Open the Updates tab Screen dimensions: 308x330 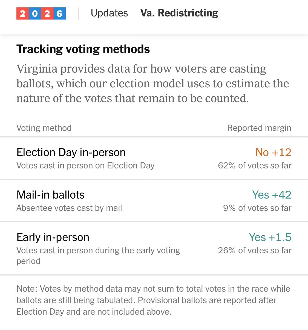point(109,13)
